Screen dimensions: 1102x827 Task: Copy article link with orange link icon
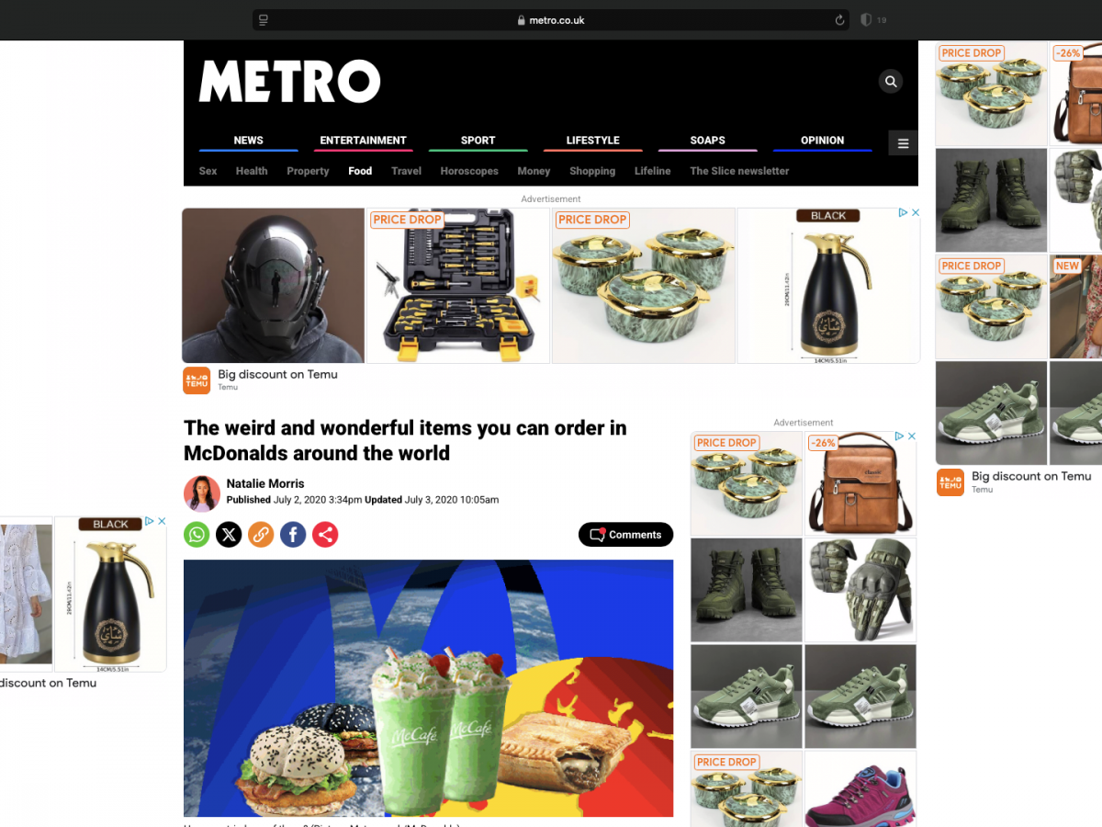pos(261,534)
